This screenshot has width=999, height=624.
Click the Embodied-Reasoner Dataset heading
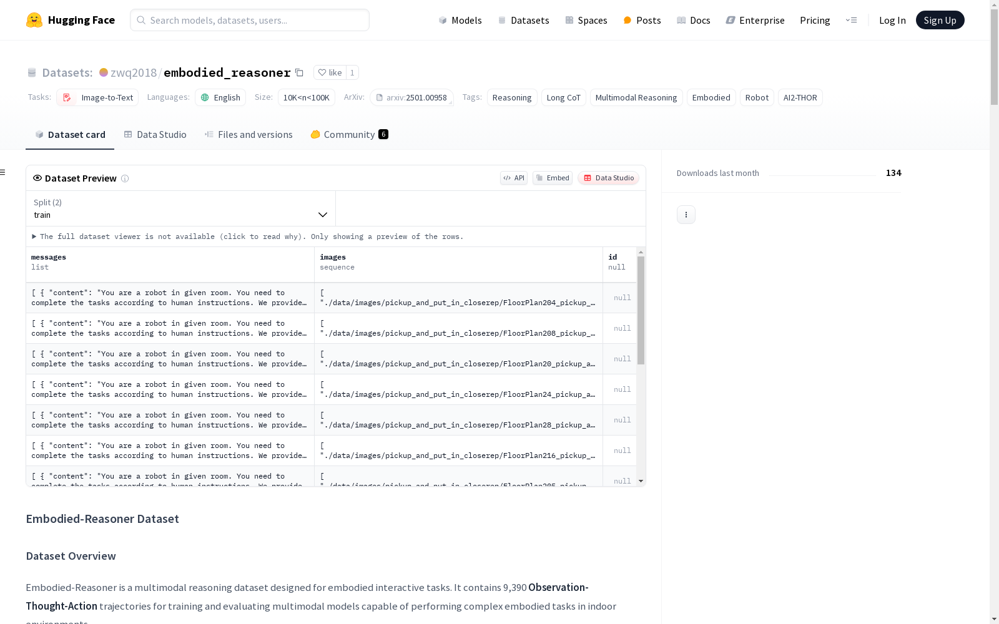[102, 519]
